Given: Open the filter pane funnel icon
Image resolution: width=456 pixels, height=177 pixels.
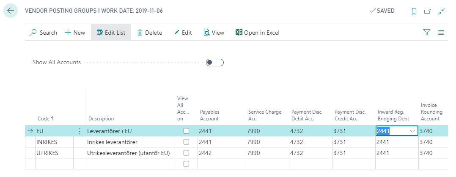Looking at the screenshot, I should point(427,32).
